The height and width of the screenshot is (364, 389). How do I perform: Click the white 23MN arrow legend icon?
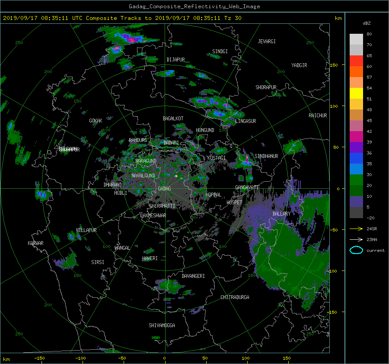click(356, 239)
